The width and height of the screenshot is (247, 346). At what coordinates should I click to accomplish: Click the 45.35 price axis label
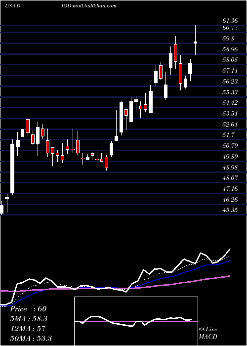(230, 210)
